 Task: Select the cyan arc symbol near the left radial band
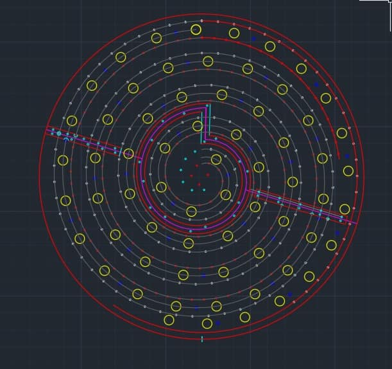point(65,139)
